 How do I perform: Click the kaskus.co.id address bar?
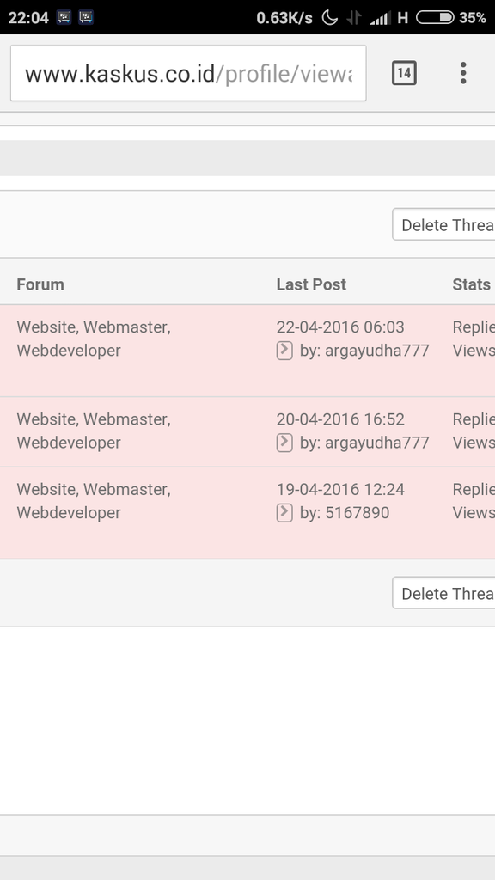[188, 73]
